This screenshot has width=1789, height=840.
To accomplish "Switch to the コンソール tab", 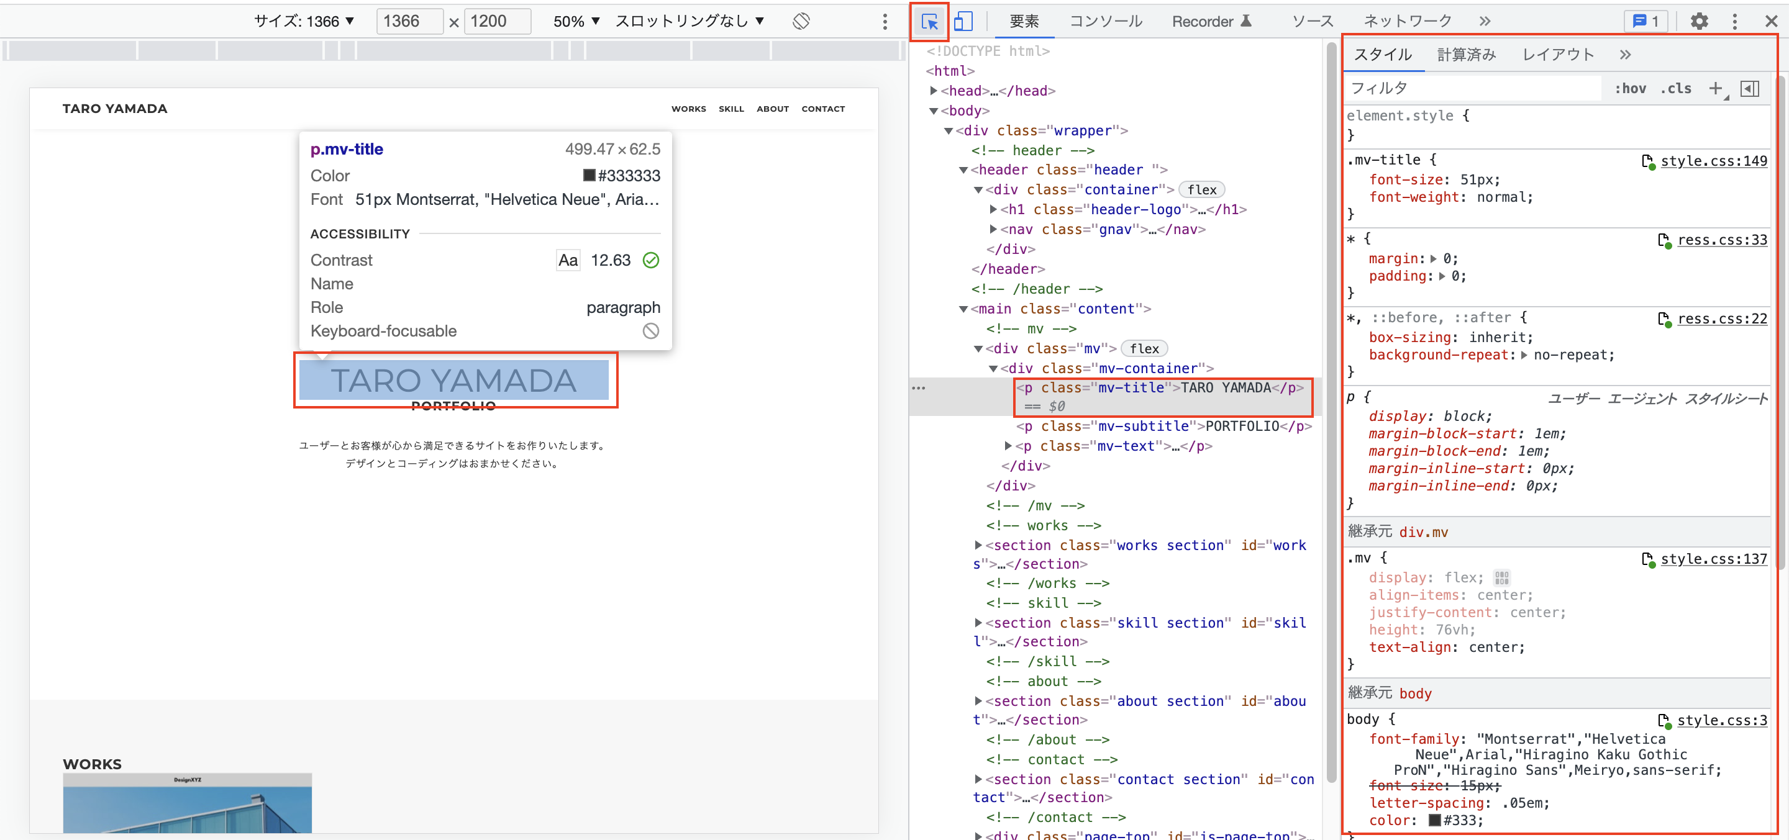I will click(x=1106, y=22).
